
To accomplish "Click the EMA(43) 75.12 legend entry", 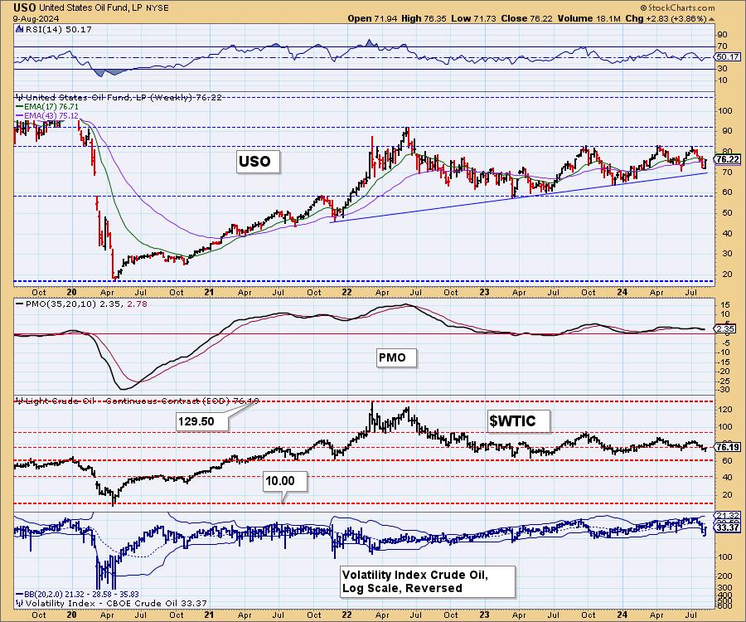I will [47, 115].
